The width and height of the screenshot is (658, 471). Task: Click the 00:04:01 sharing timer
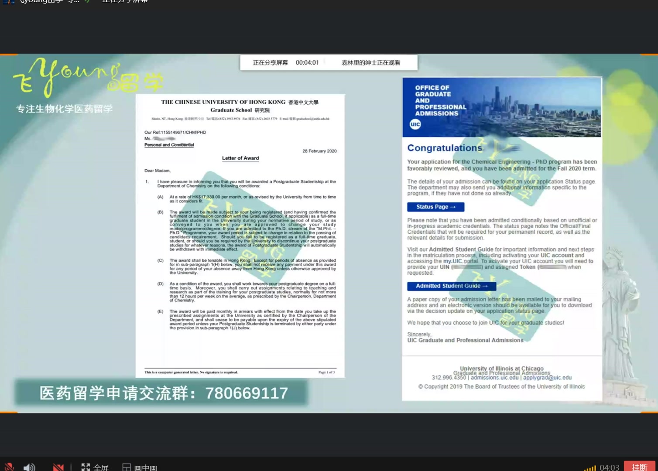coord(307,62)
